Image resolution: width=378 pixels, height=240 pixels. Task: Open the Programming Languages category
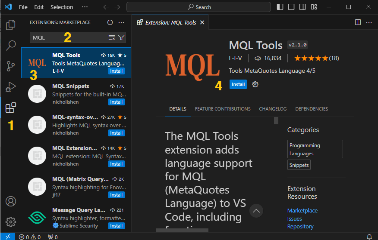(315, 149)
